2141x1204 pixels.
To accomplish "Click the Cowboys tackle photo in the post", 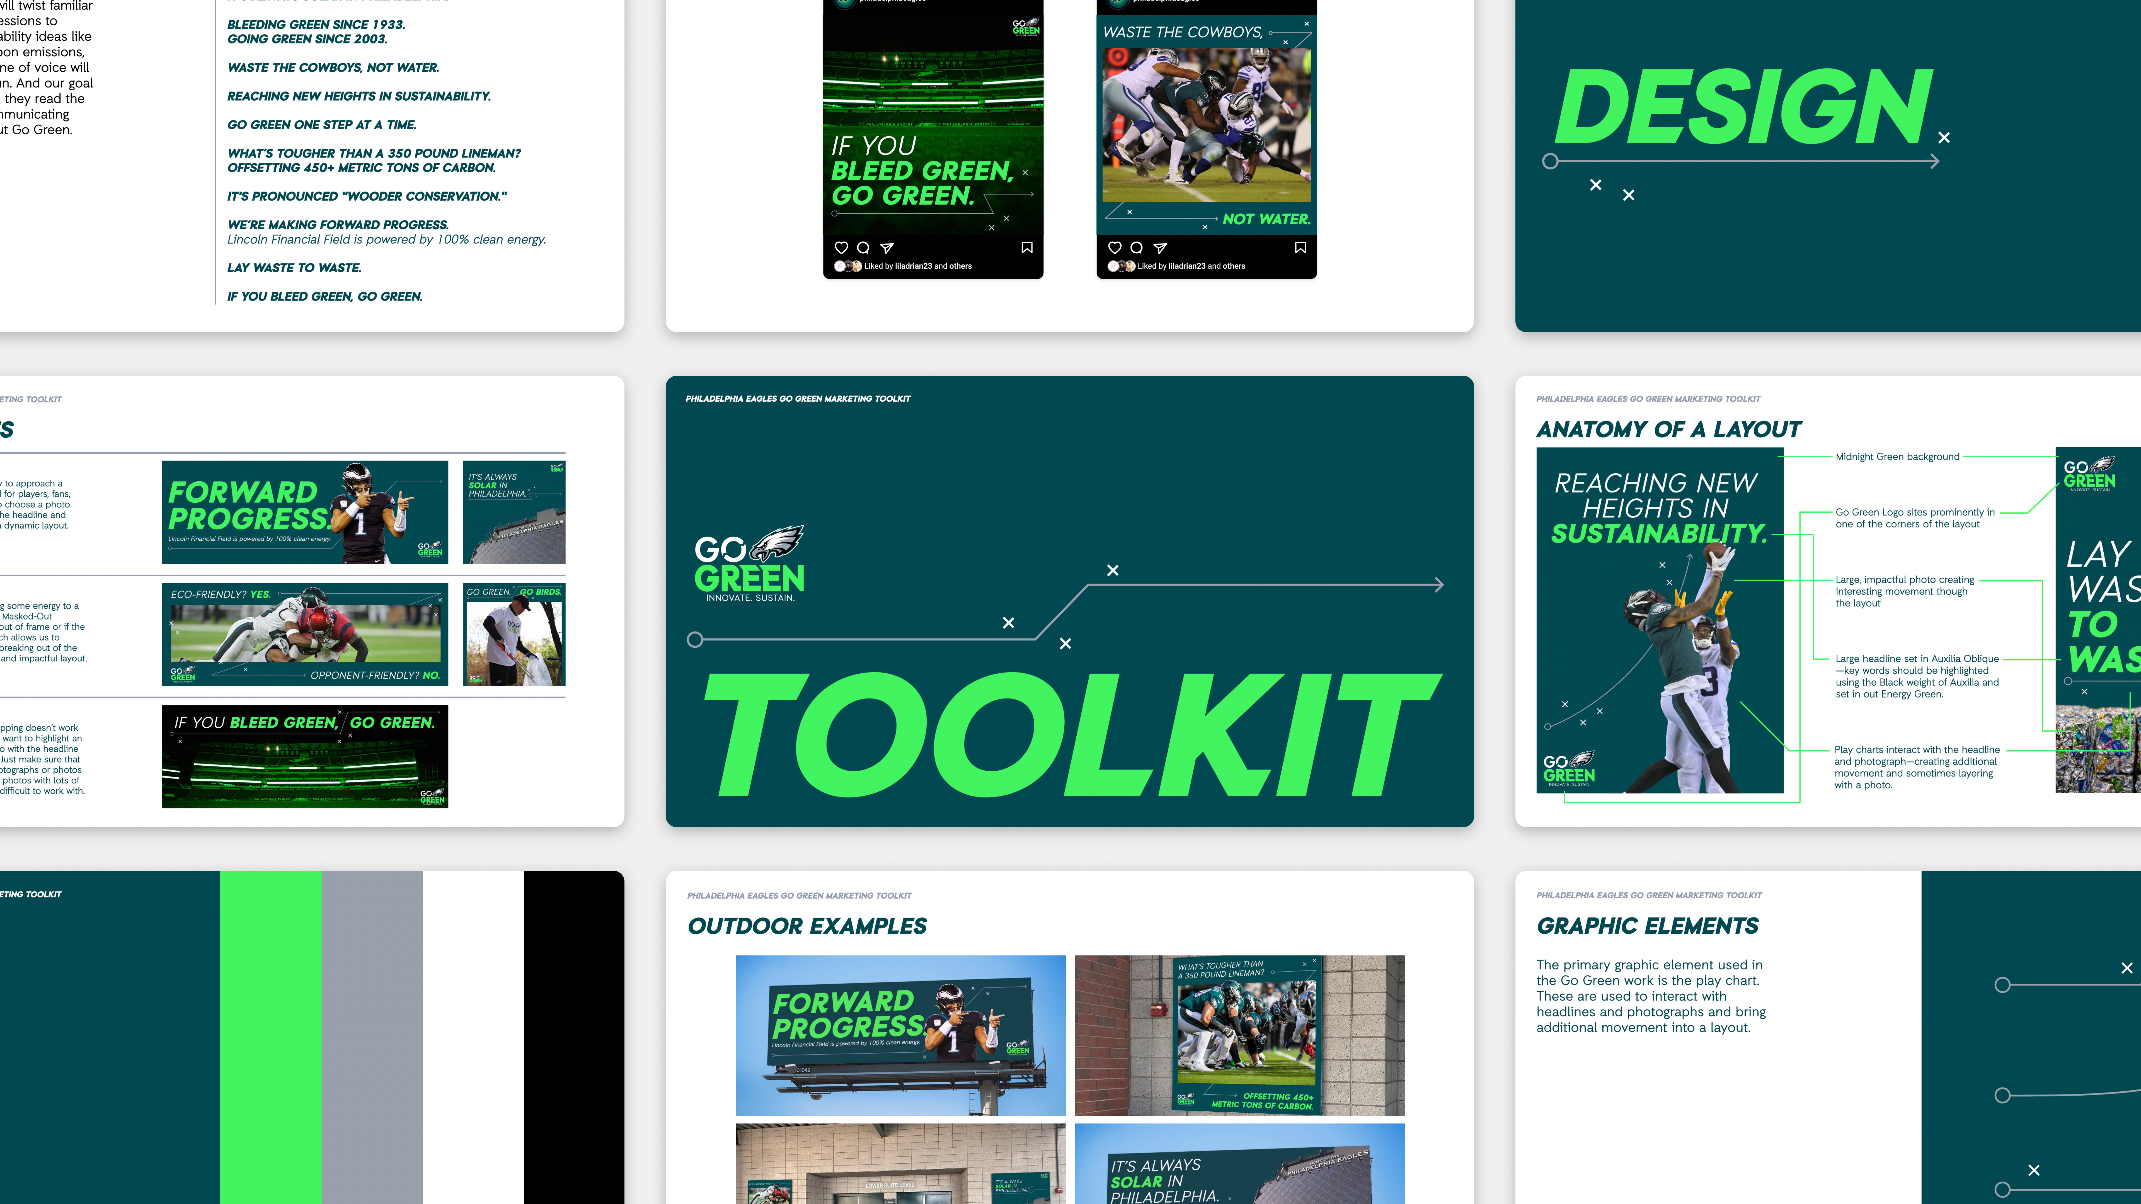I will click(1207, 125).
